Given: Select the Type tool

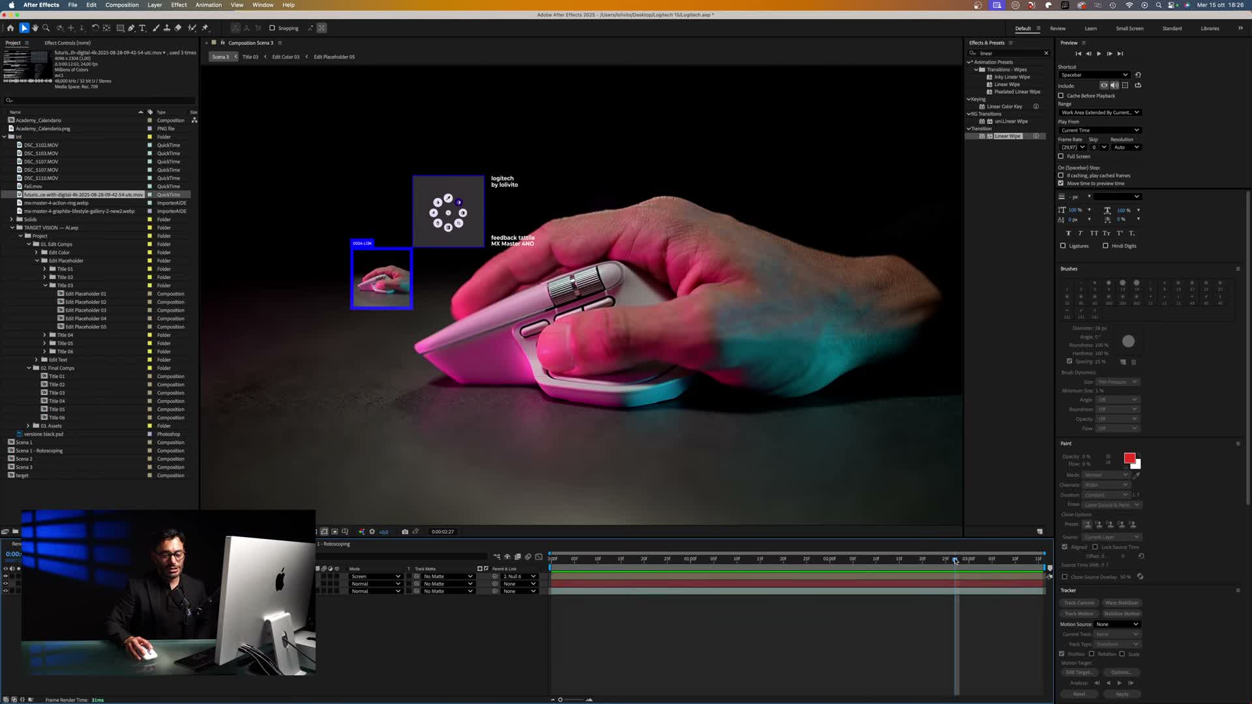Looking at the screenshot, I should [142, 28].
